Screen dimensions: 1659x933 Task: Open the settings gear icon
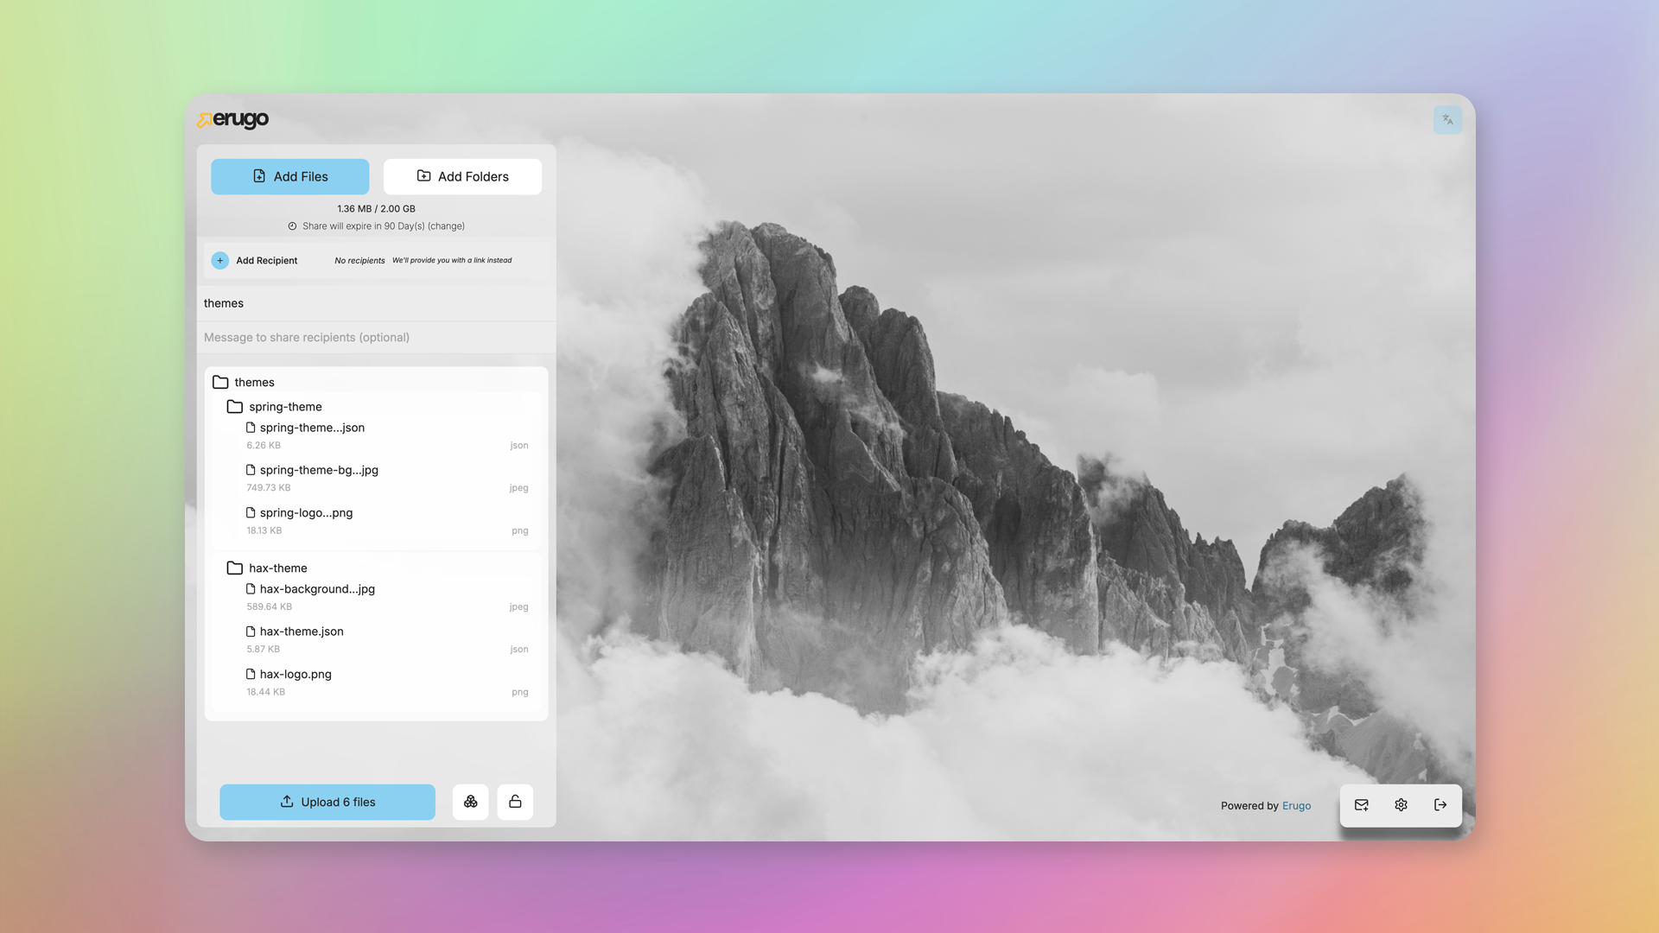1401,805
